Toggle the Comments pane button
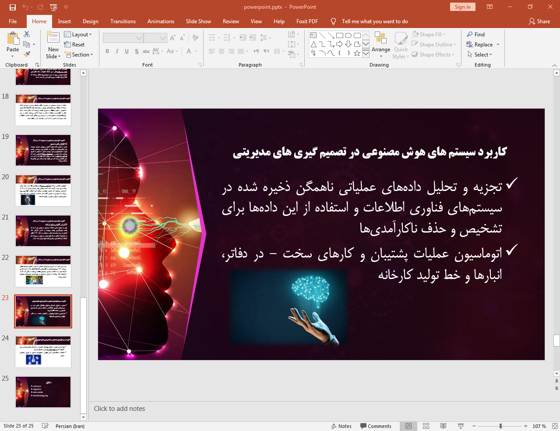560x431 pixels. click(x=376, y=426)
